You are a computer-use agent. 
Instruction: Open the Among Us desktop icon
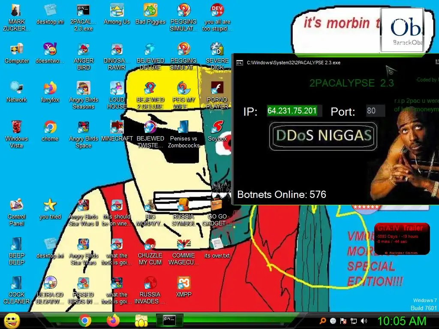[117, 14]
